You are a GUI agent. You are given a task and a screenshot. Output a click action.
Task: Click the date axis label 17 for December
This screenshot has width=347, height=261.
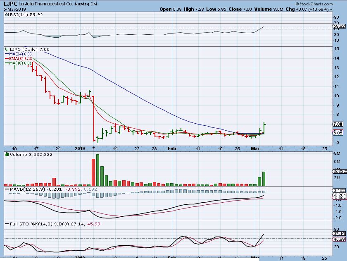(36, 148)
